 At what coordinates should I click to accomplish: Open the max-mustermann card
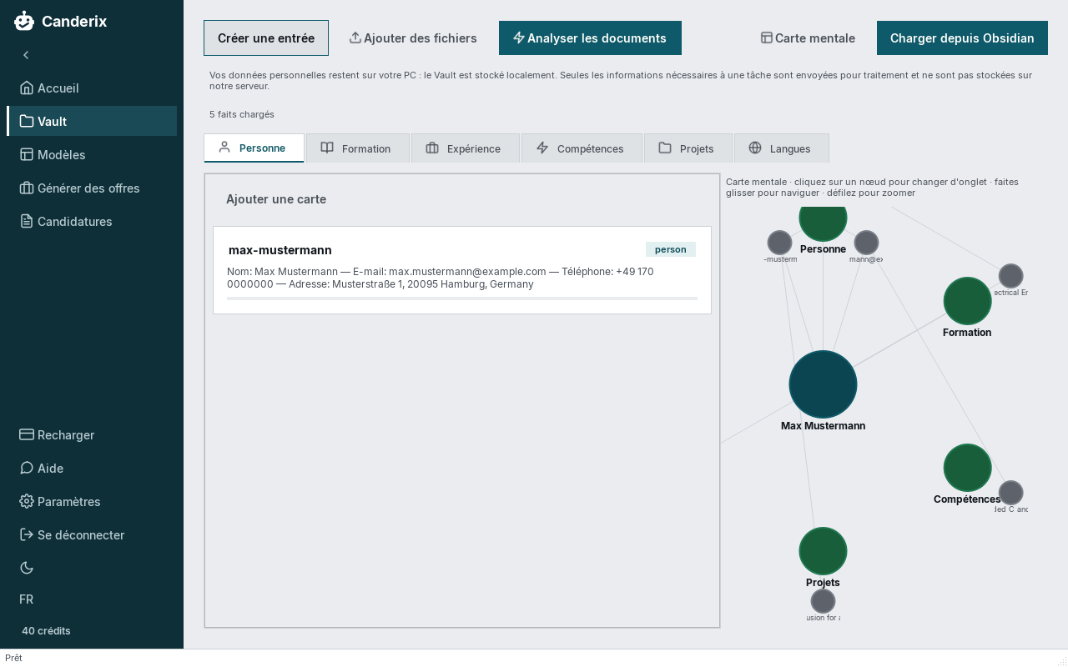(462, 270)
